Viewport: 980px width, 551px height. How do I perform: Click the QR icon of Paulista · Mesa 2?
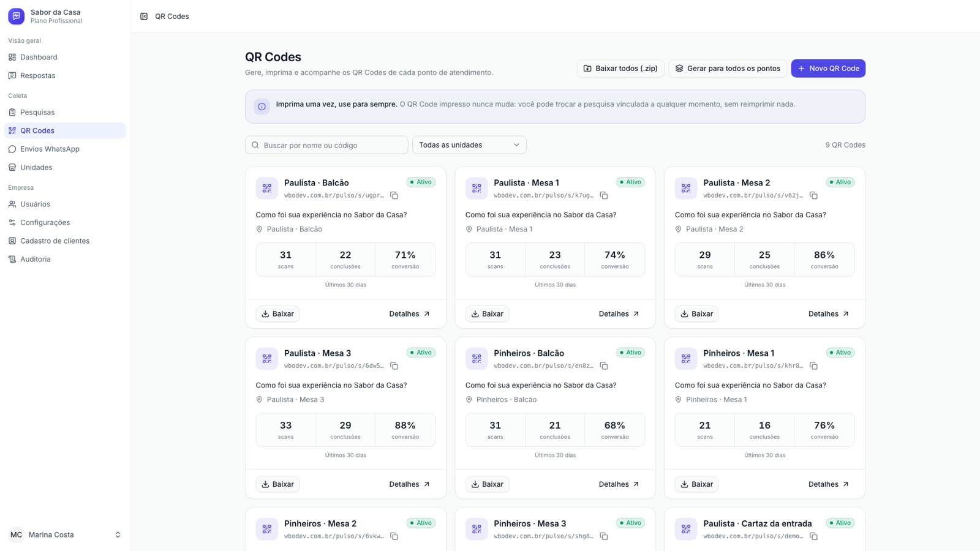click(x=686, y=189)
